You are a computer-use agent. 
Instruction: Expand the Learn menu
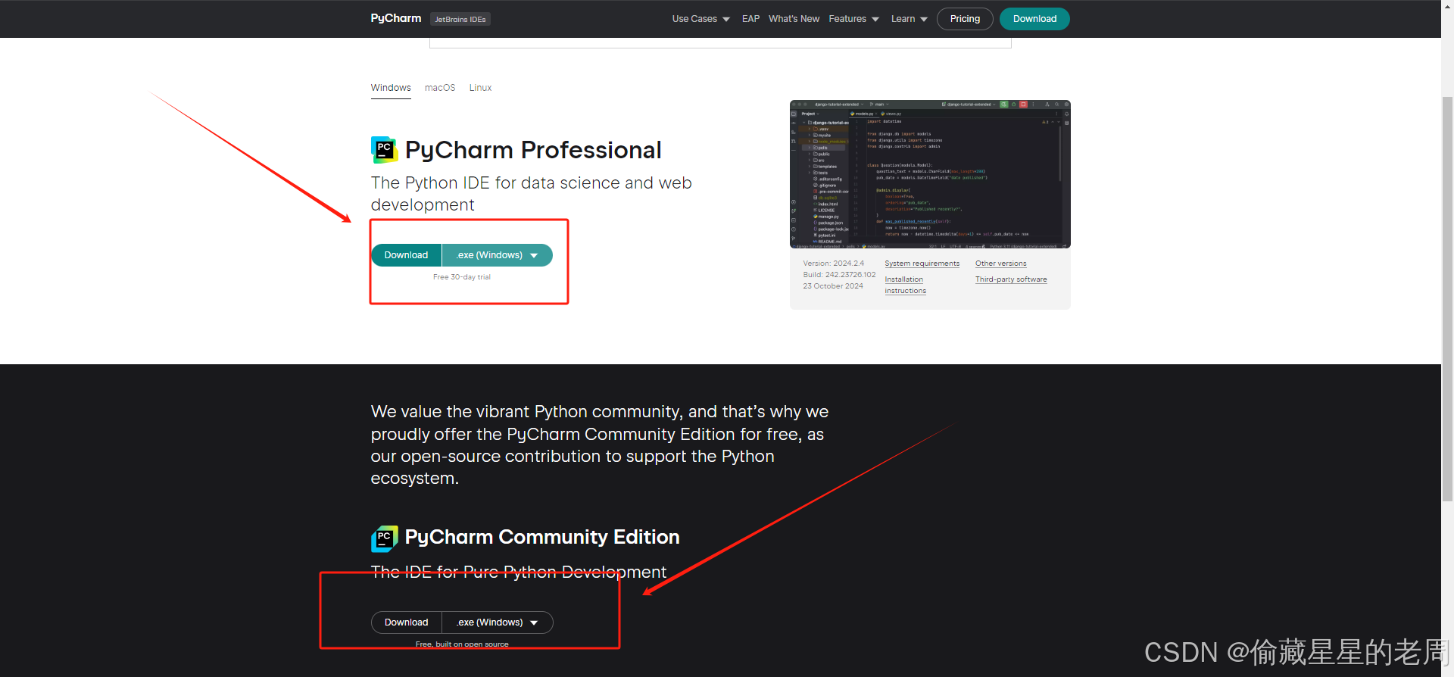[x=909, y=19]
